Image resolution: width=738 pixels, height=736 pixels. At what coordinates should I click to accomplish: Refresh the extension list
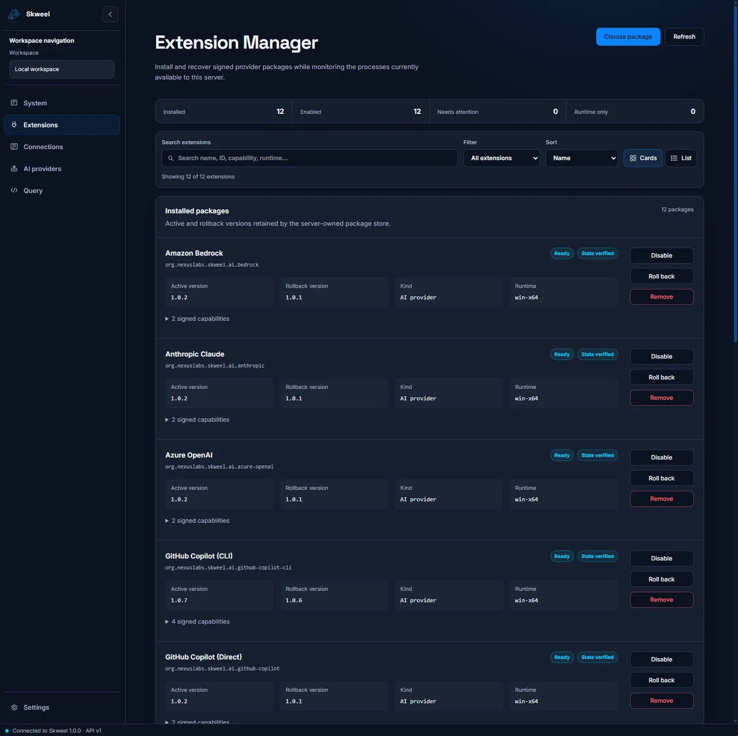click(x=684, y=37)
